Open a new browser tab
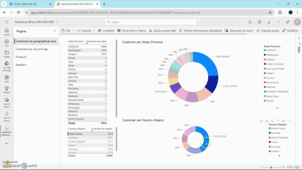 click(104, 4)
